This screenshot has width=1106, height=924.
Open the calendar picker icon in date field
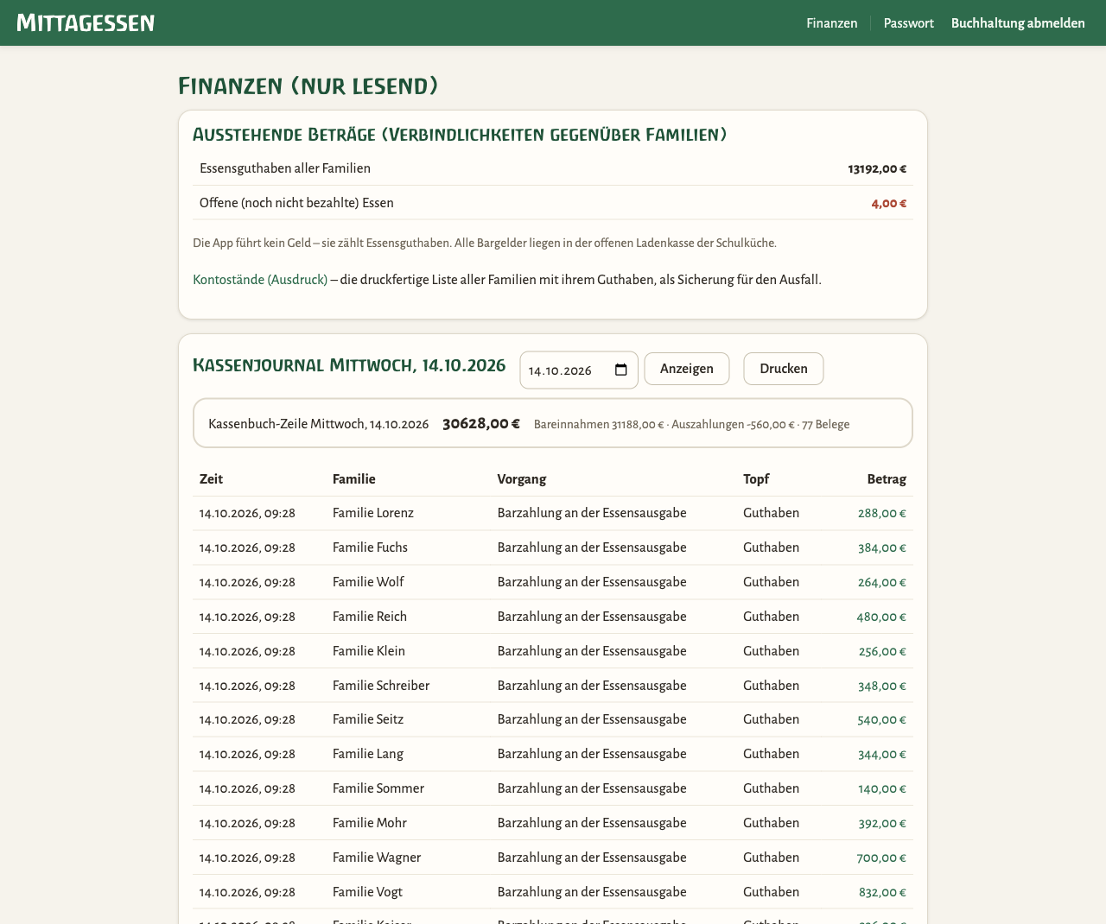coord(620,370)
